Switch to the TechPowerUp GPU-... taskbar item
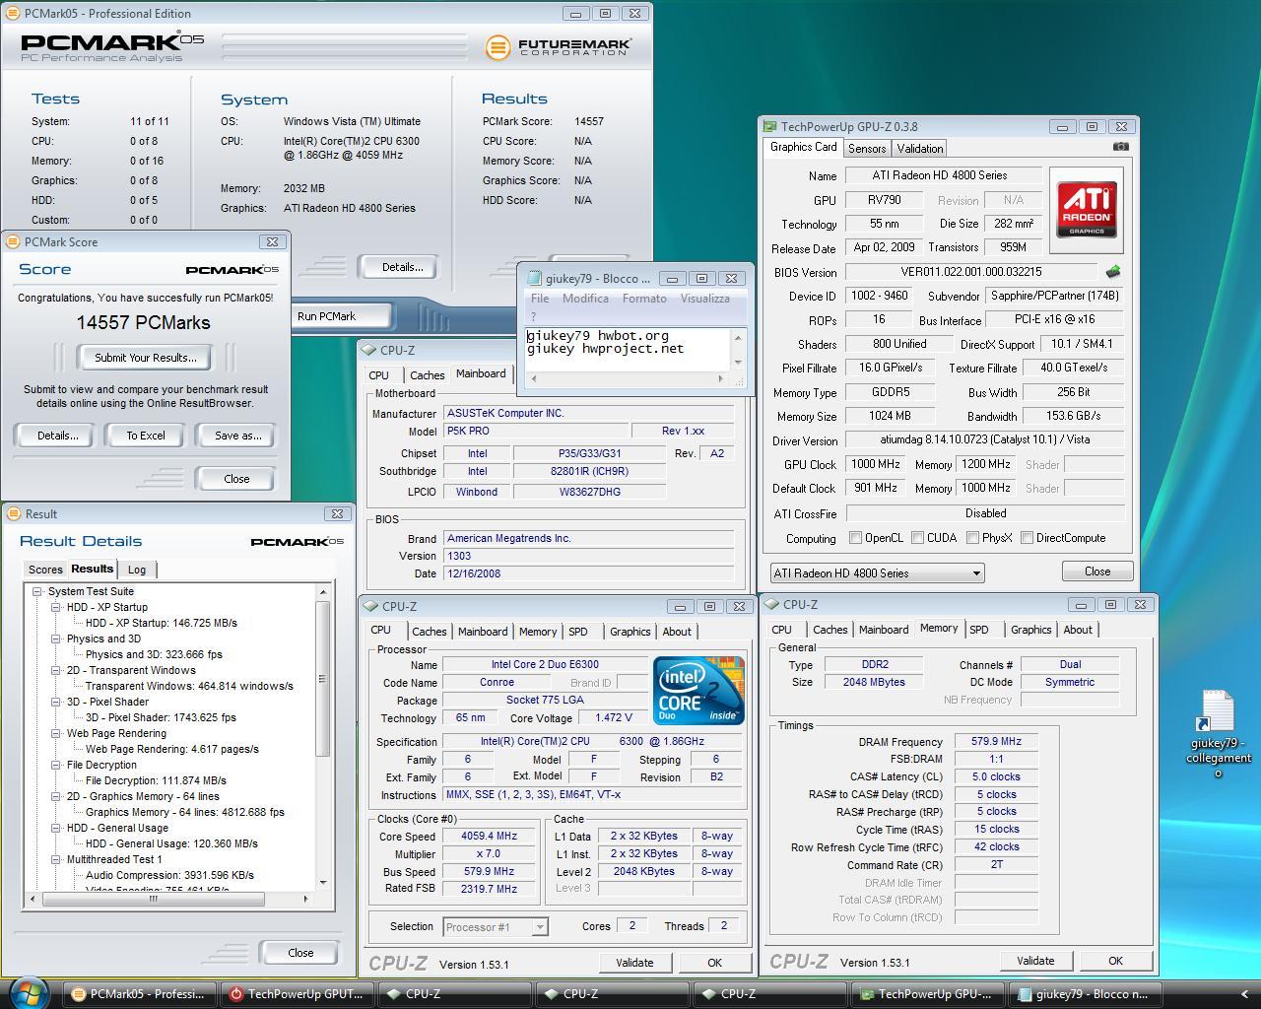This screenshot has width=1261, height=1009. coord(926,994)
